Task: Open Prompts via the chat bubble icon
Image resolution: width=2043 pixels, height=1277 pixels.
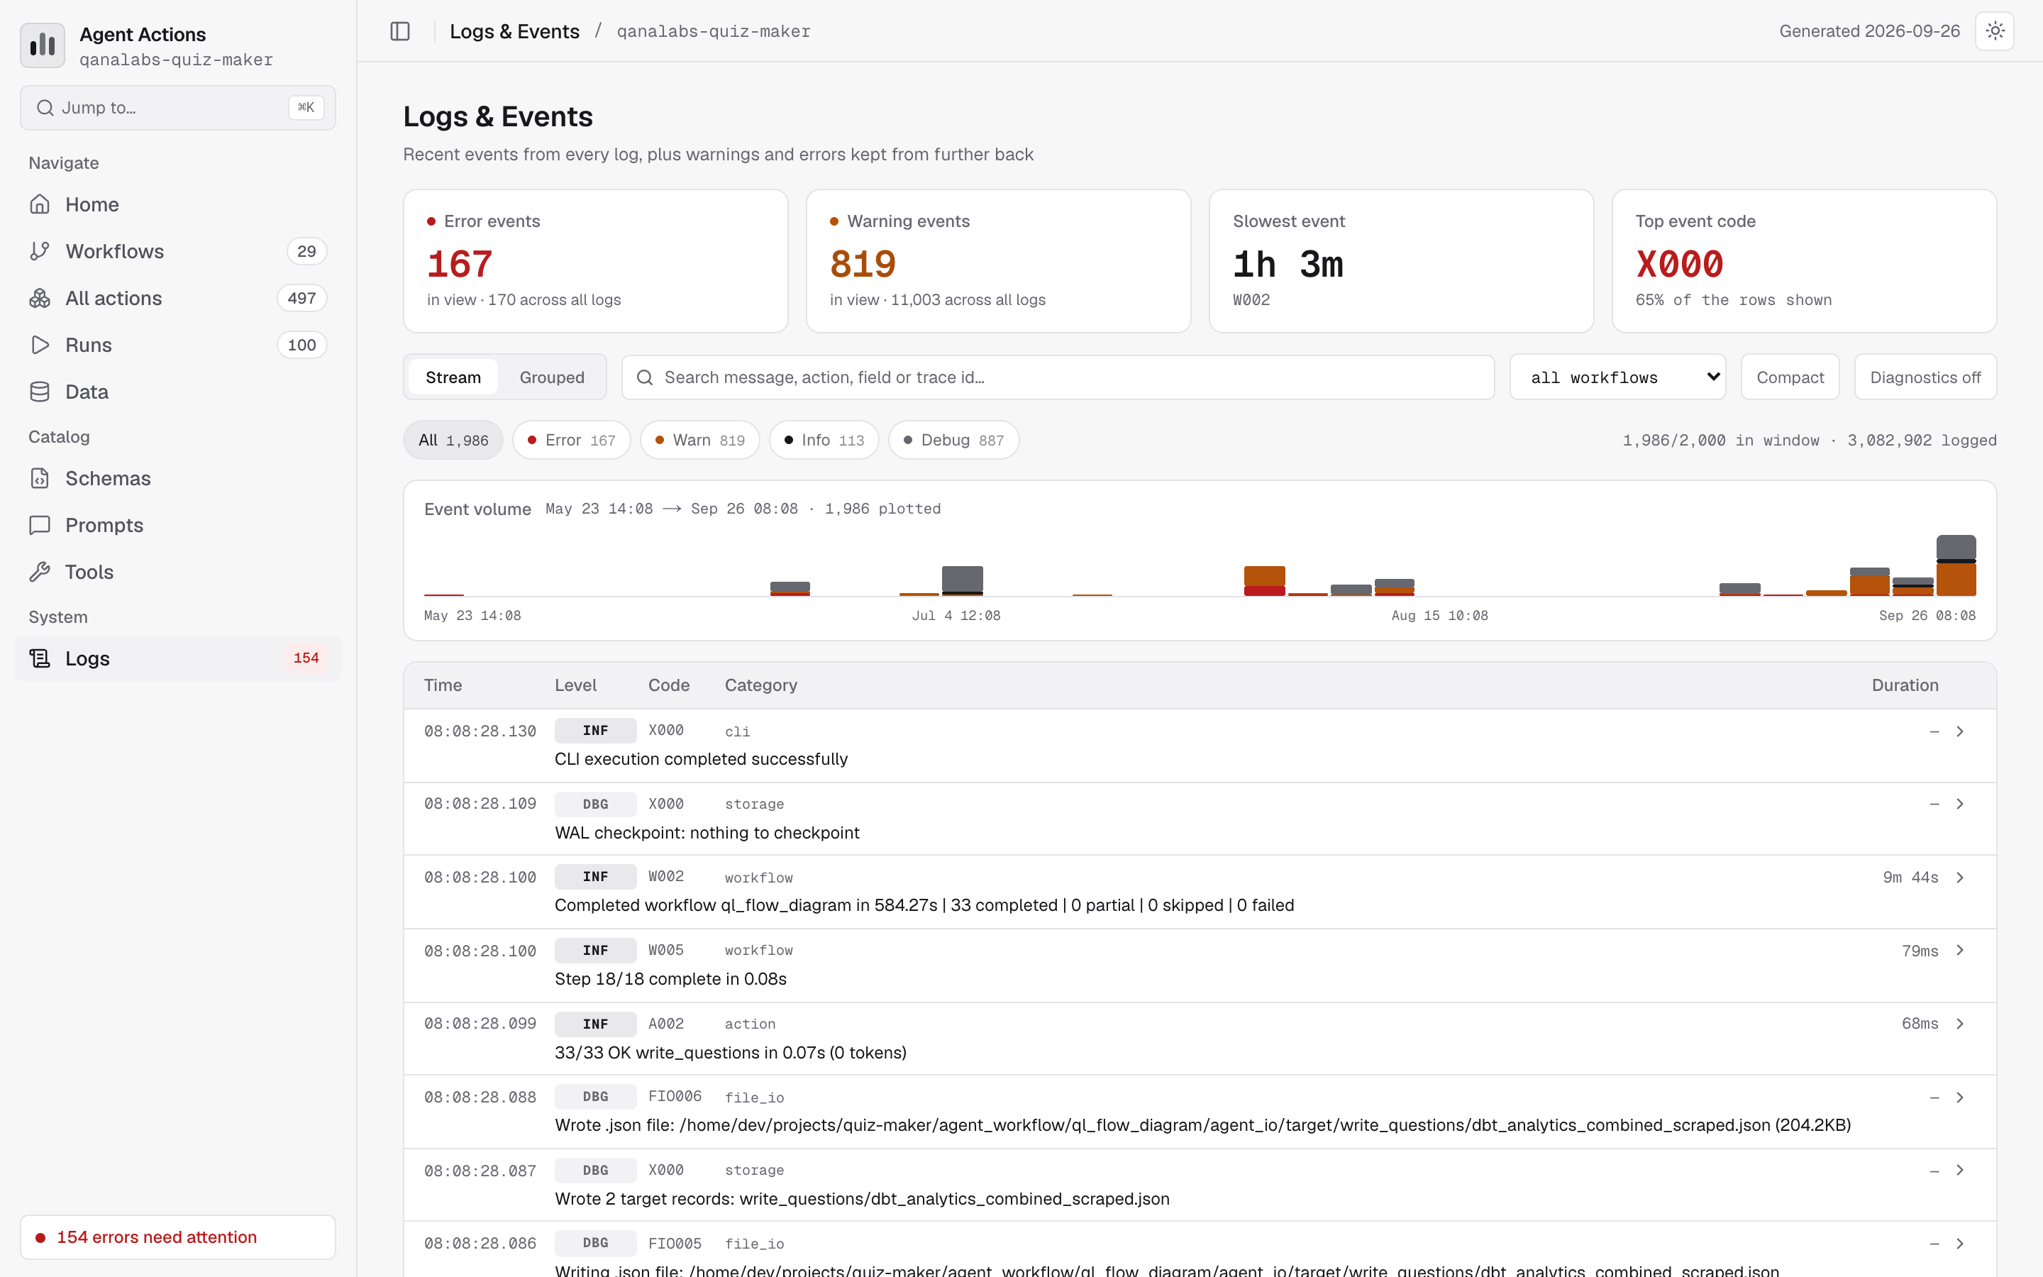Action: tap(40, 525)
